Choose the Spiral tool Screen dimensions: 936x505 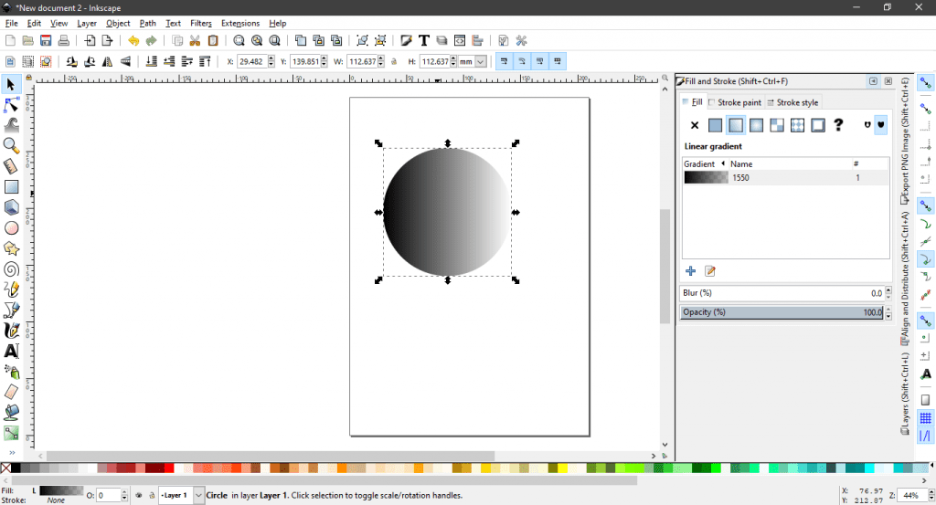click(11, 268)
